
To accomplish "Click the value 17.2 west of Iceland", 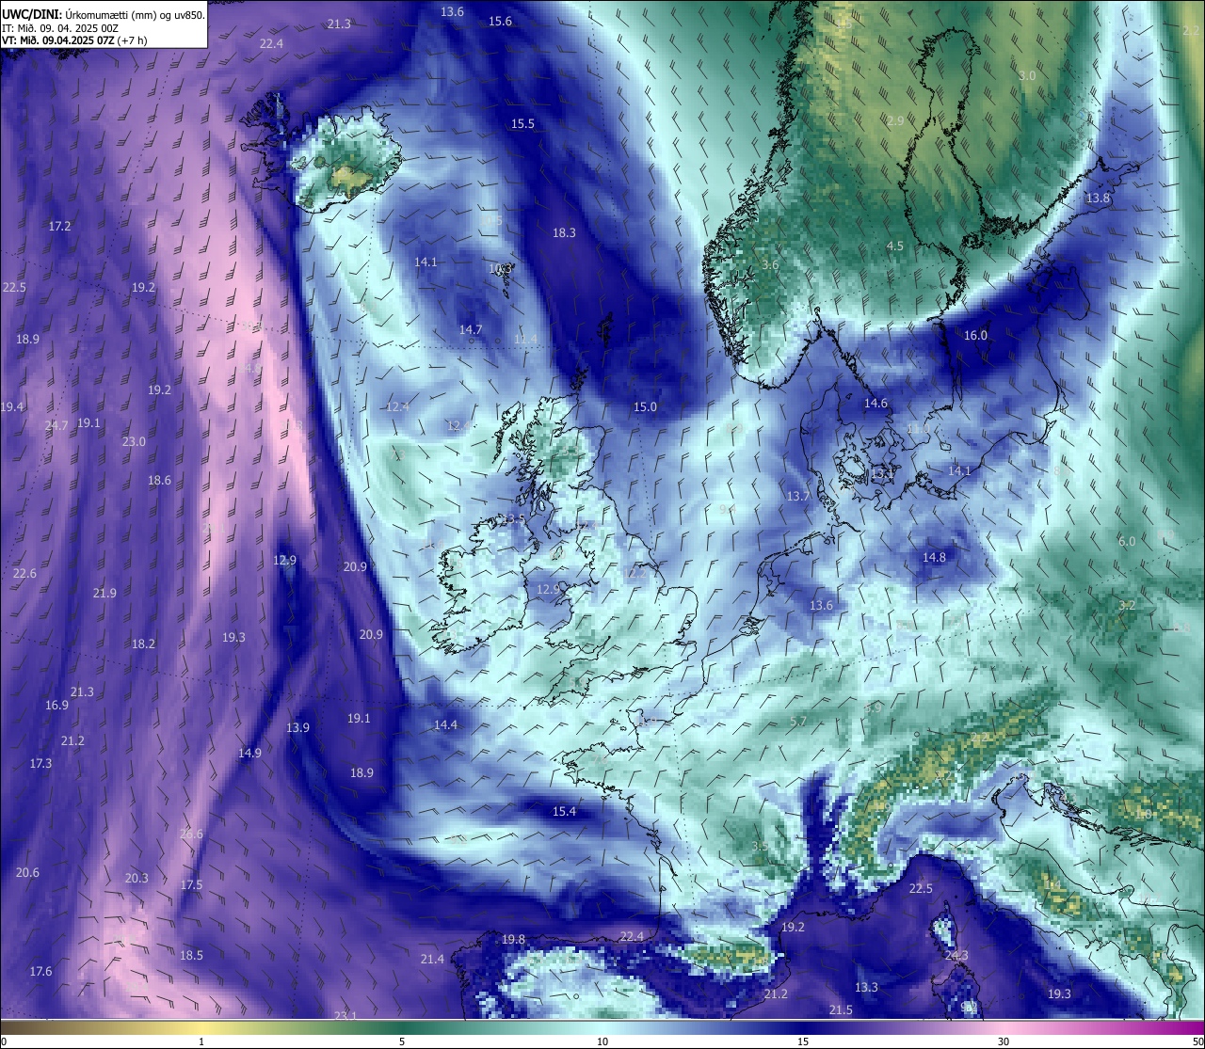I will click(59, 226).
